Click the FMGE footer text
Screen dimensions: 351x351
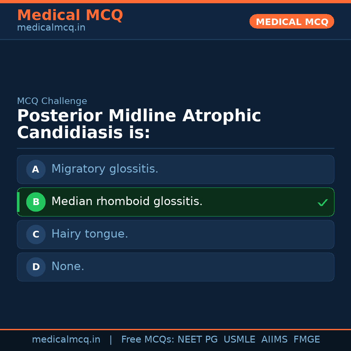pyautogui.click(x=306, y=340)
